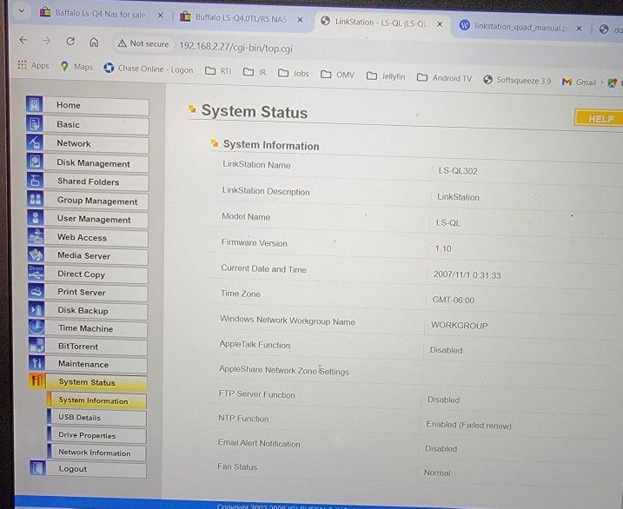Click the Group Management sidebar icon
Viewport: 623px width, 509px height.
tap(36, 199)
